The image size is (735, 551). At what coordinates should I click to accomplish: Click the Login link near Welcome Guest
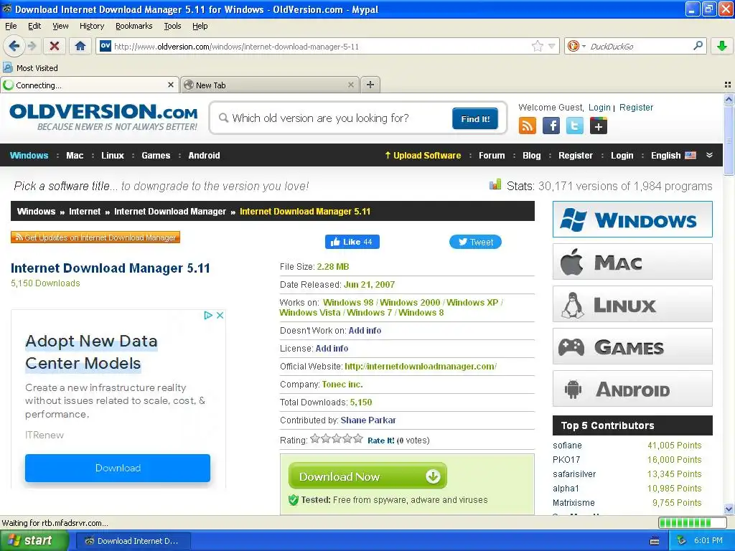pos(599,108)
